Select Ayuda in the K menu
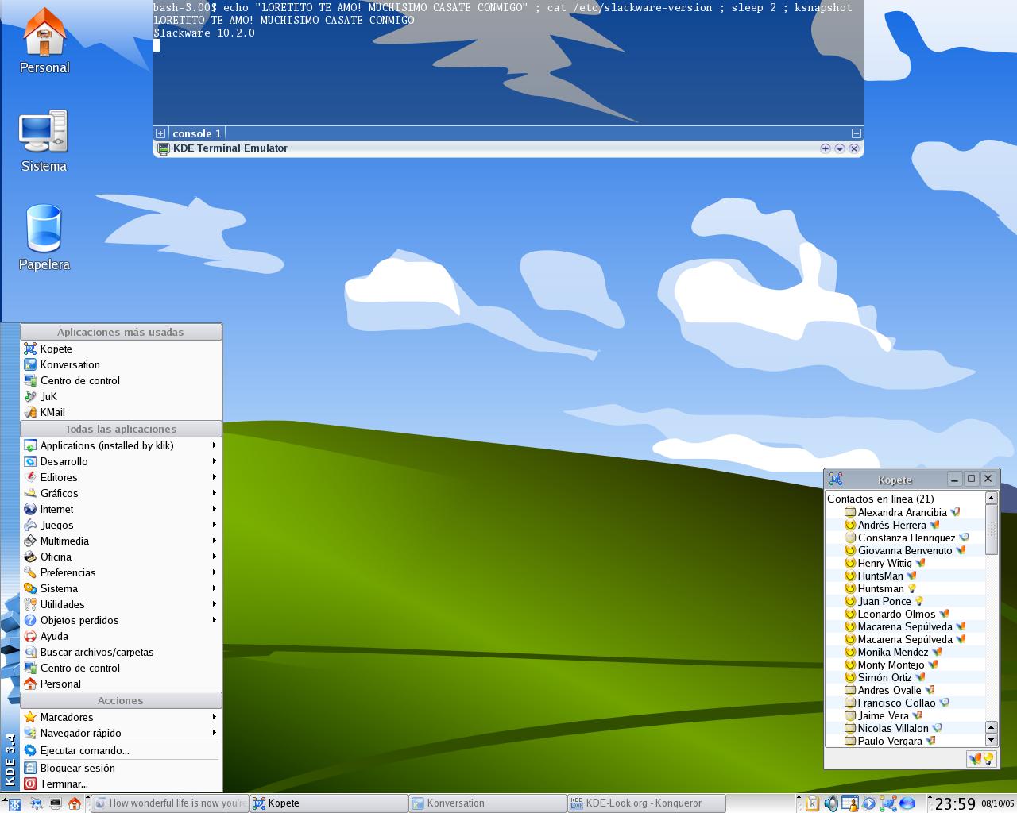This screenshot has height=813, width=1017. [x=121, y=636]
